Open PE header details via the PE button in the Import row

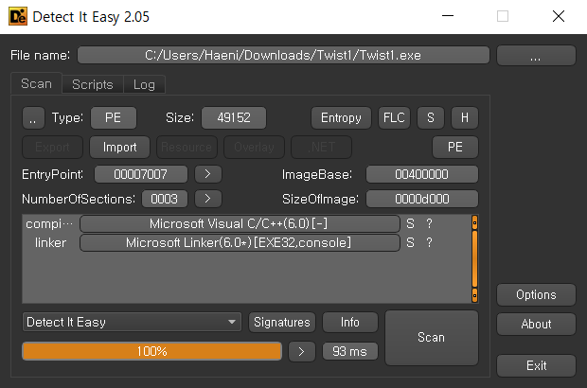click(455, 147)
